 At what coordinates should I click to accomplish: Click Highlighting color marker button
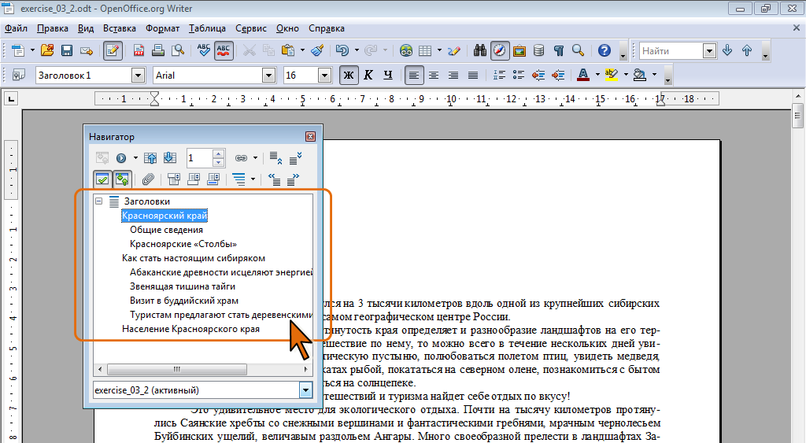tap(611, 75)
